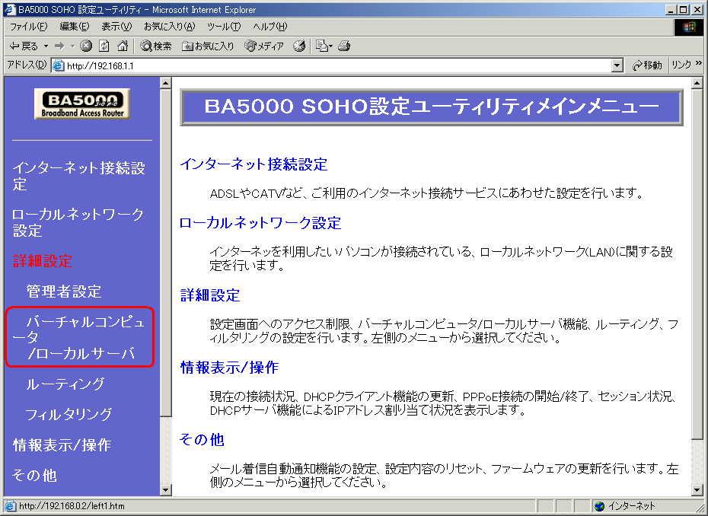Screen dimensions: 708x516
Task: Open the Back history dropdown arrow
Action: 46,46
